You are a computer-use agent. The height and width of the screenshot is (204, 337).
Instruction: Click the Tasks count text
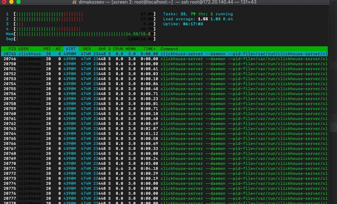tap(198, 14)
